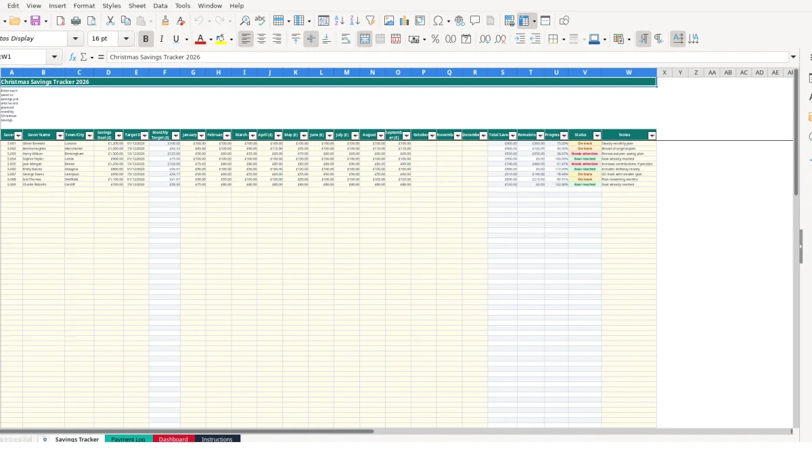Open the Sheet menu

coord(137,5)
